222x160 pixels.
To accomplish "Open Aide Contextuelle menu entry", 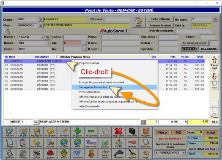I will 89,106.
